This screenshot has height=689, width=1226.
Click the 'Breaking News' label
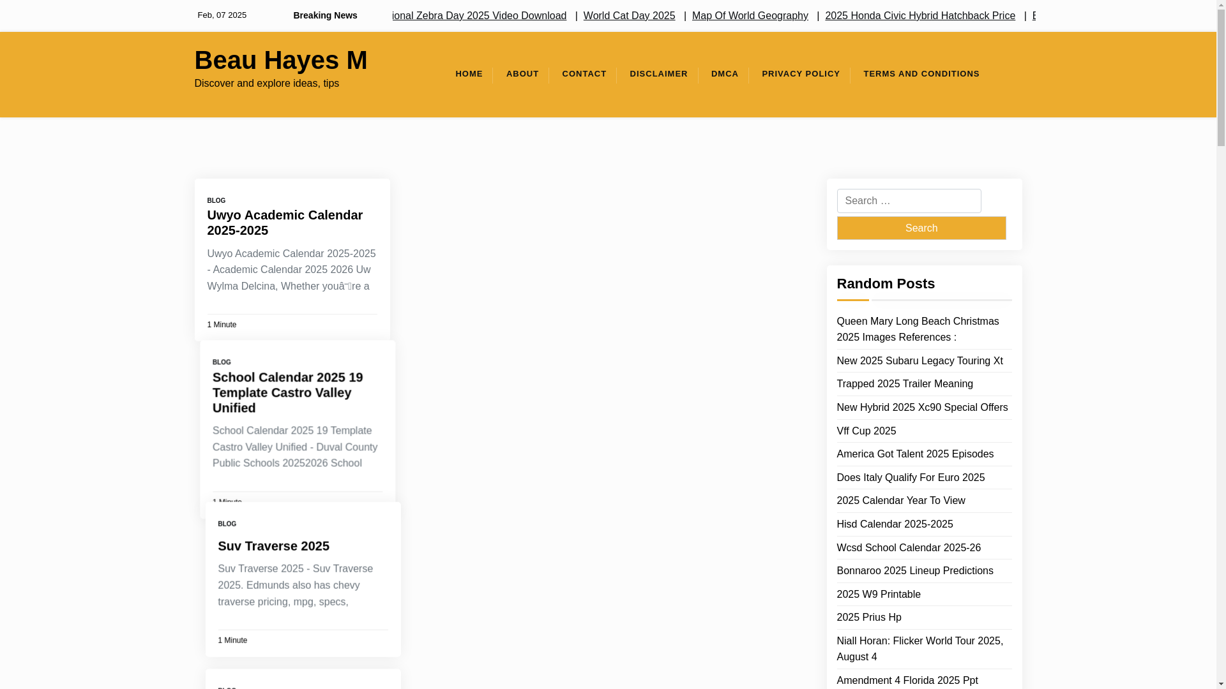coord(325,15)
